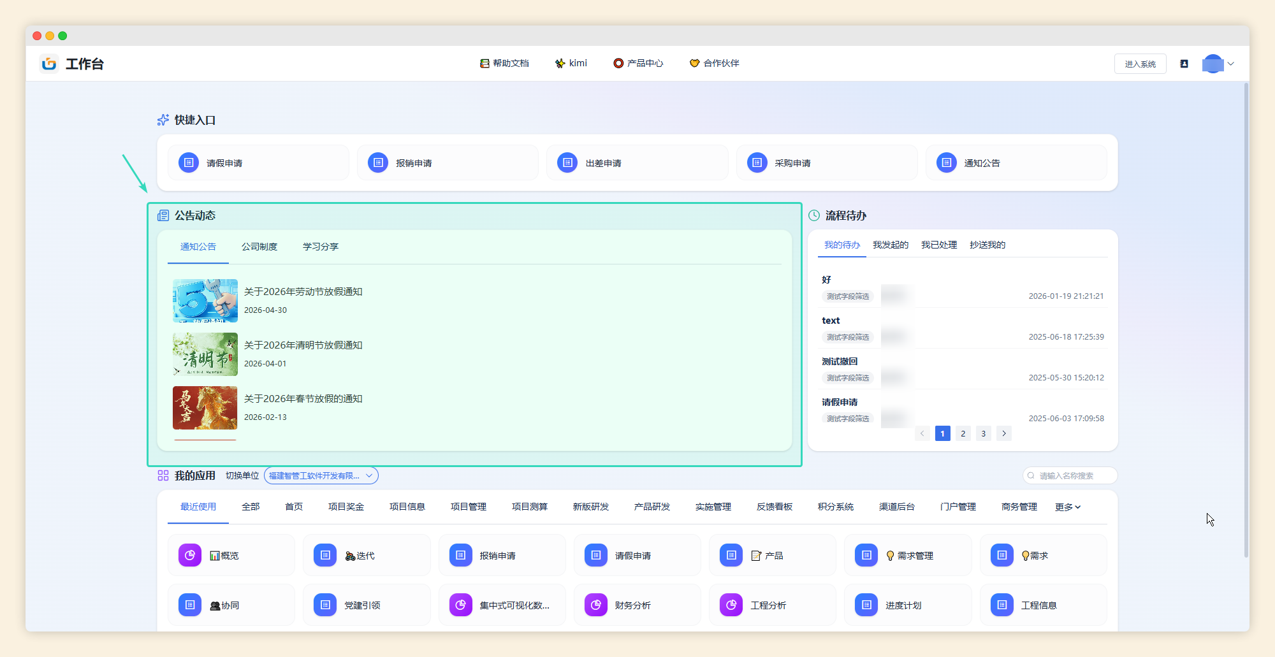Select 最近使用 app tab
This screenshot has width=1275, height=657.
198,507
